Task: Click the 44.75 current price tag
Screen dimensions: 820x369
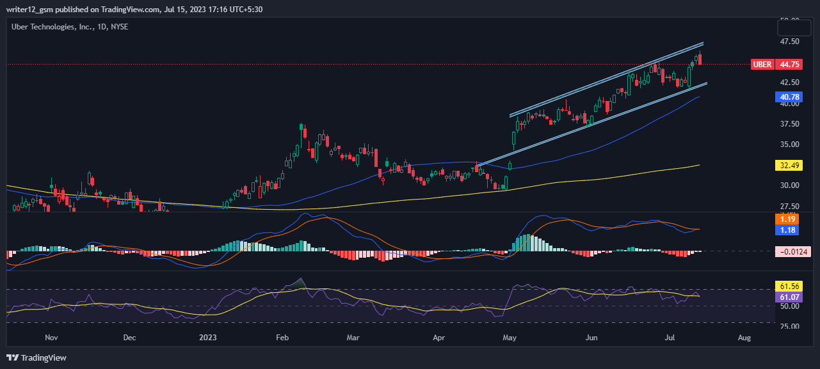Action: point(788,64)
